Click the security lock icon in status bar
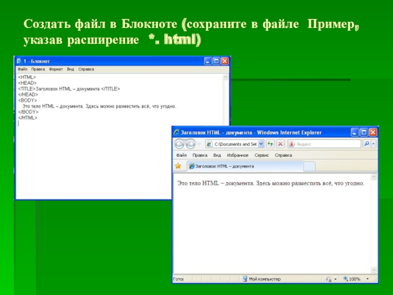The image size is (393, 295). pyautogui.click(x=329, y=279)
